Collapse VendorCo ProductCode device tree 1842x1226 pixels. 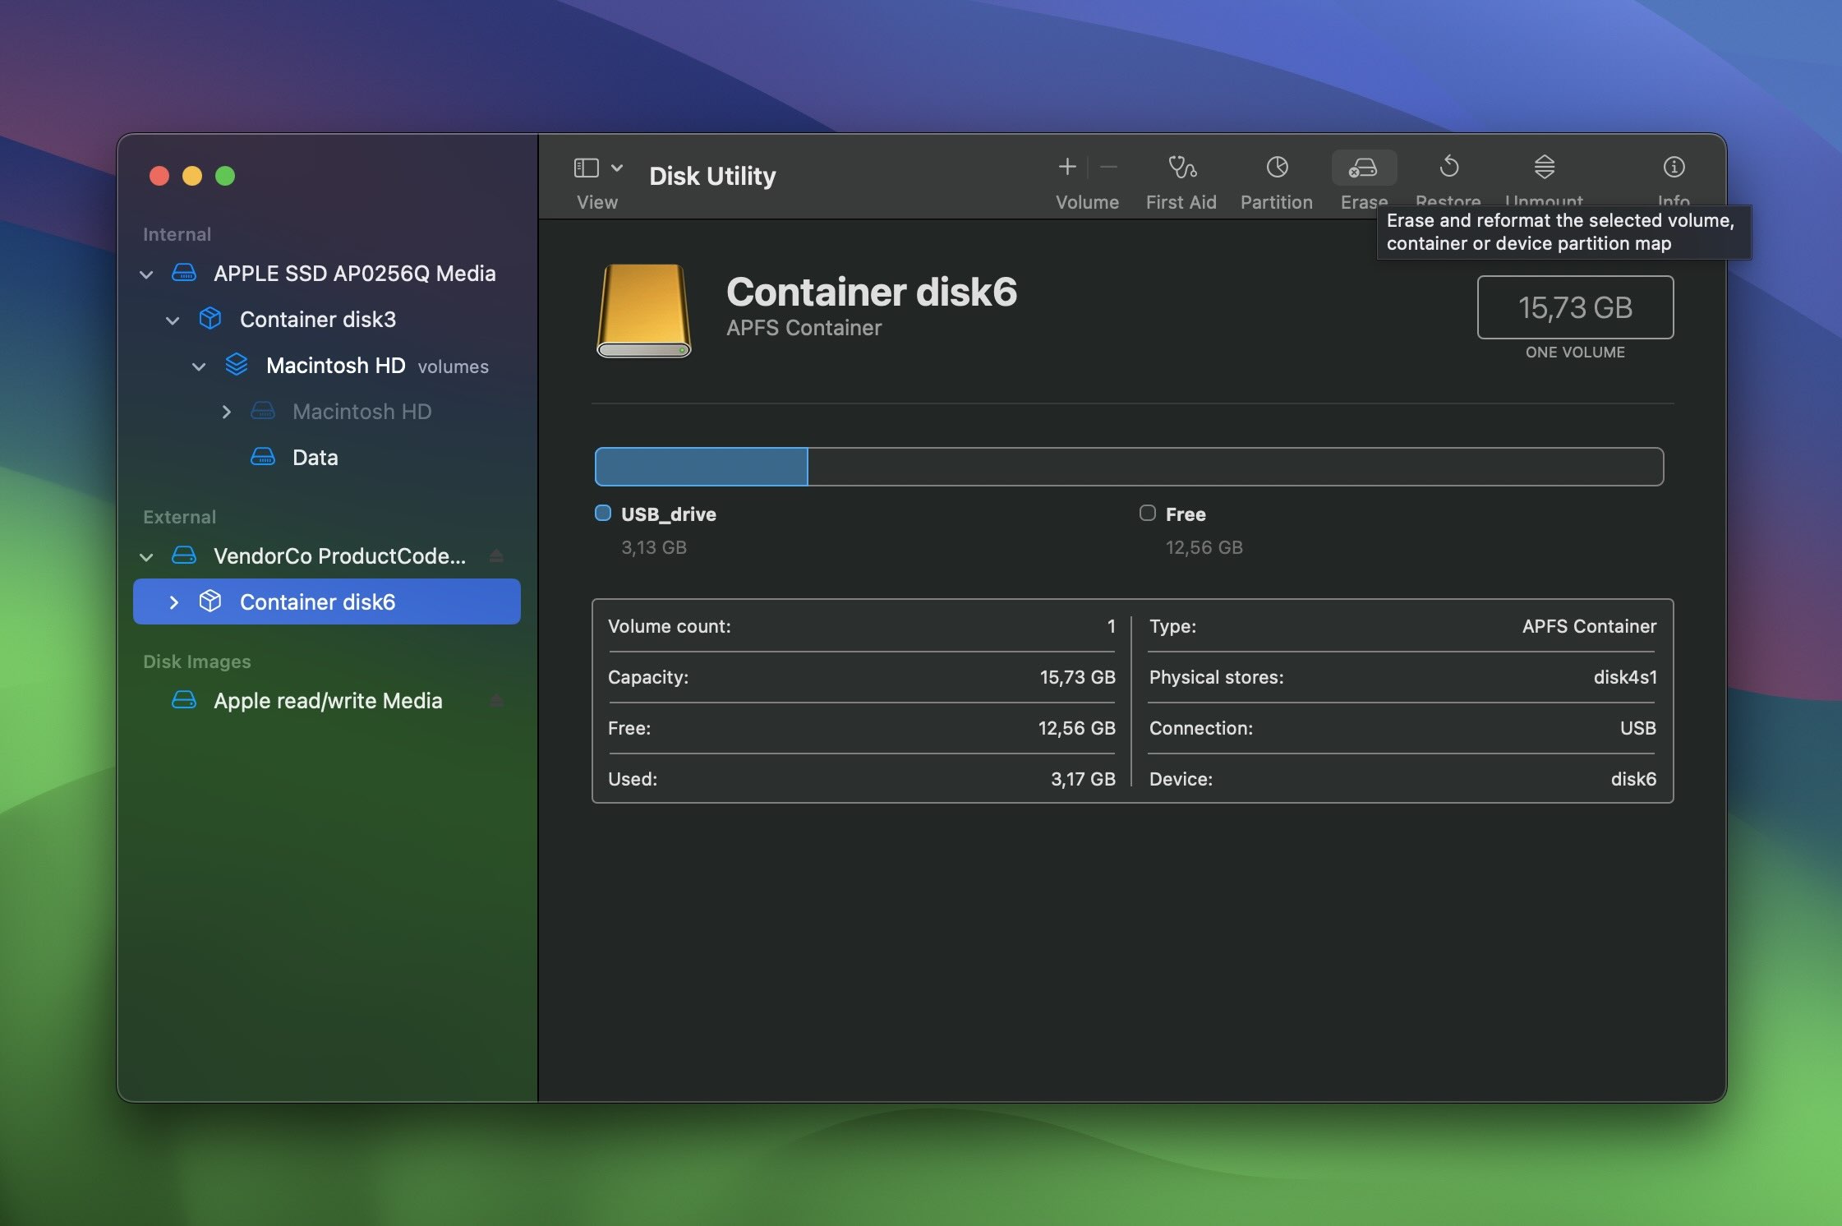[146, 557]
